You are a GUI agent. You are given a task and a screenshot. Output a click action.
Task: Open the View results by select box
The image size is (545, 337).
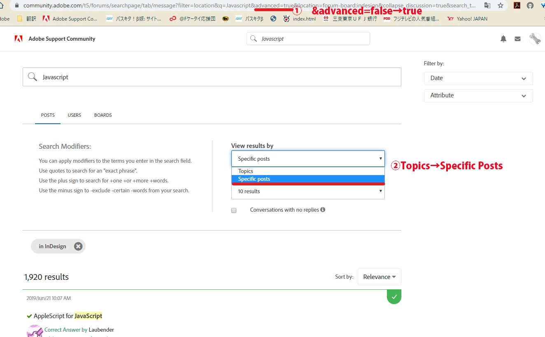pyautogui.click(x=308, y=159)
